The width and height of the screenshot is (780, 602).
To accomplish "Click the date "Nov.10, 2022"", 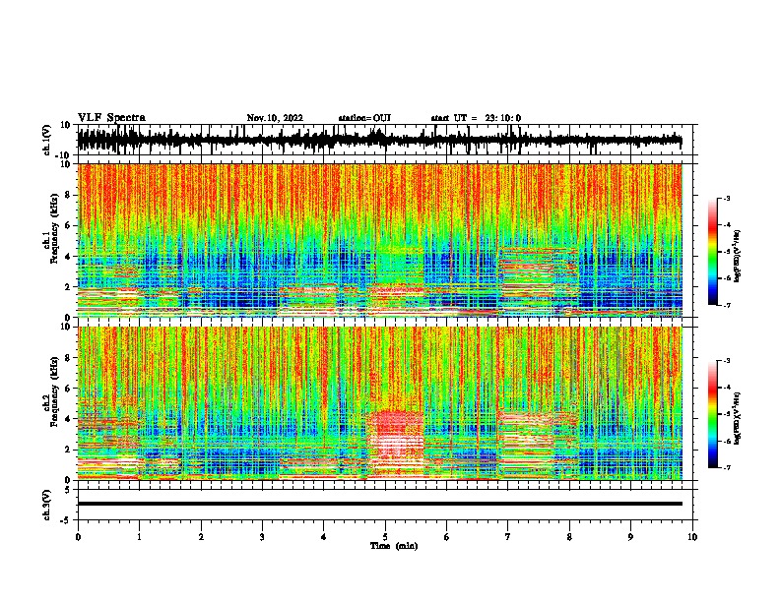I will (275, 118).
